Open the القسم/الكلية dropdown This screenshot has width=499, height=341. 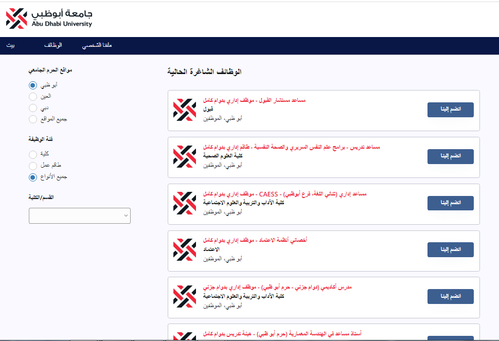(x=80, y=216)
